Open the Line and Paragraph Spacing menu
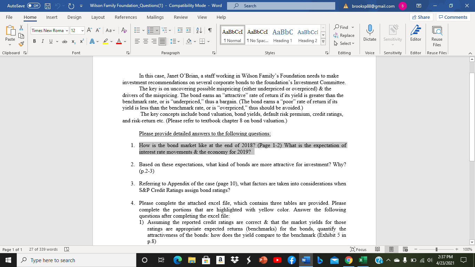The image size is (475, 267). click(175, 41)
